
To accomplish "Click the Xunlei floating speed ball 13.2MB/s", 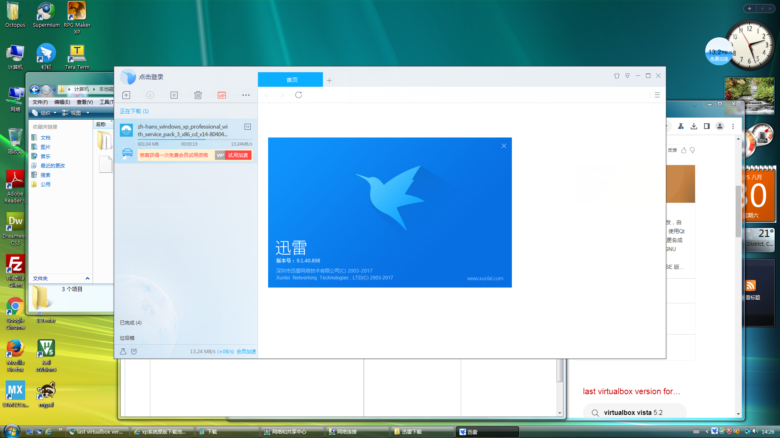I will click(x=719, y=52).
